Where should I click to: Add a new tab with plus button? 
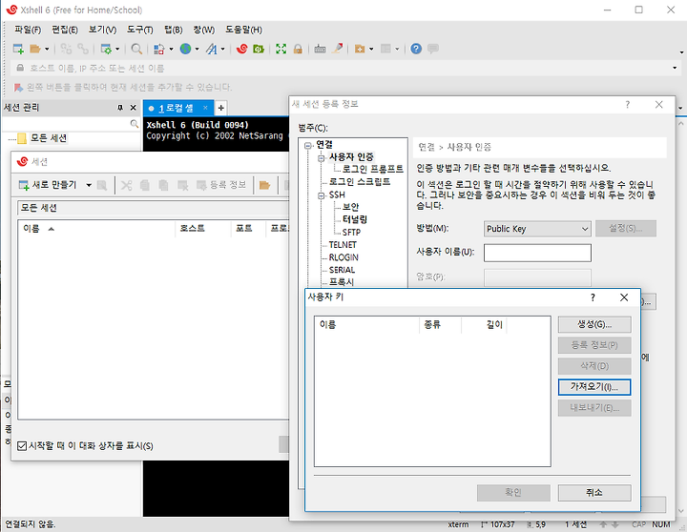[221, 108]
